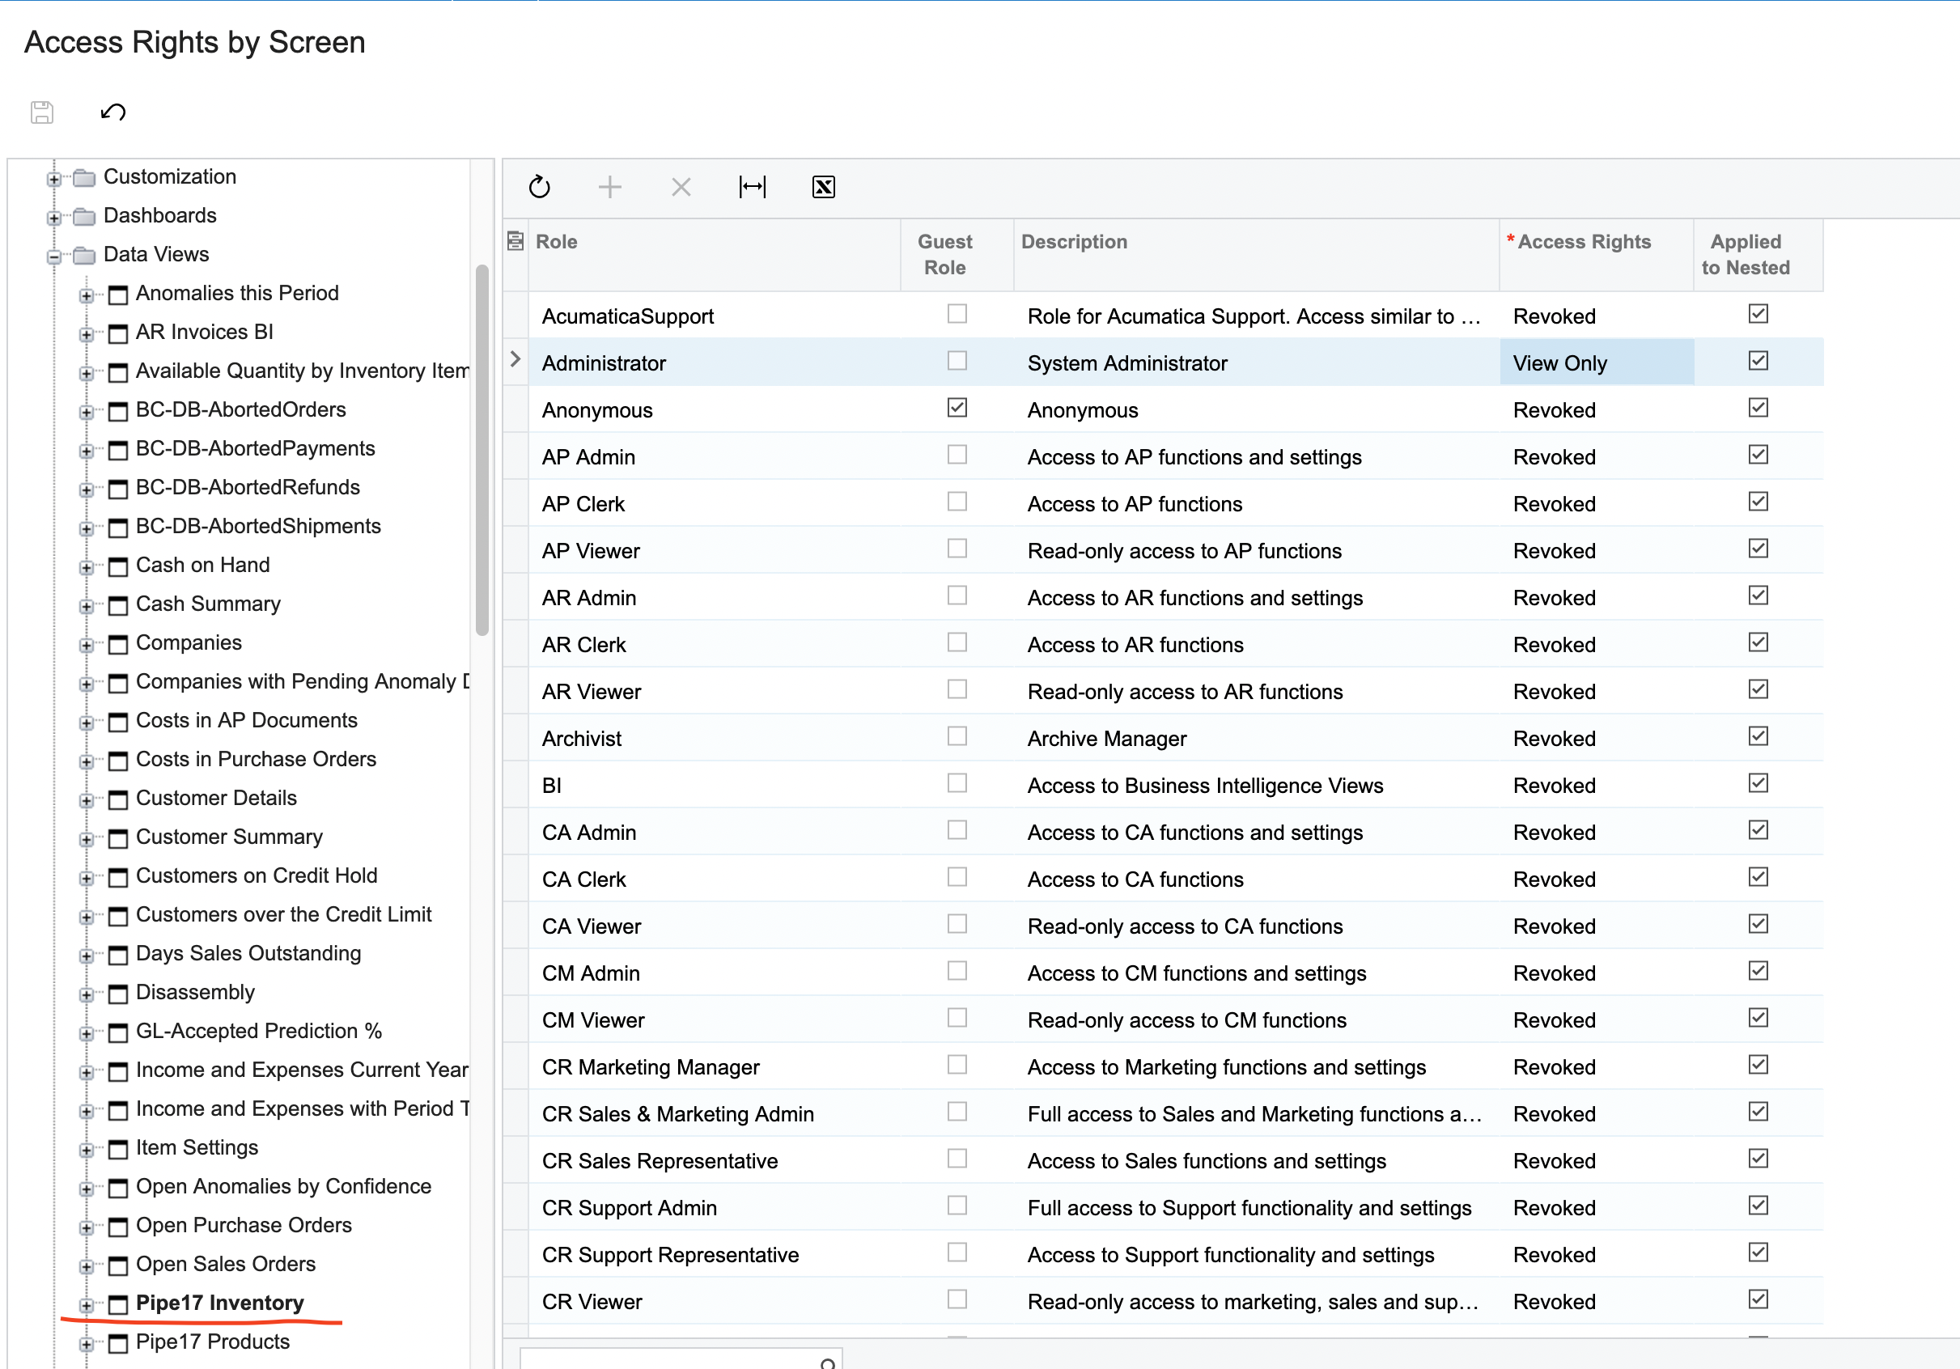Expand the Pipe17 Inventory node
The width and height of the screenshot is (1960, 1369).
pos(87,1306)
